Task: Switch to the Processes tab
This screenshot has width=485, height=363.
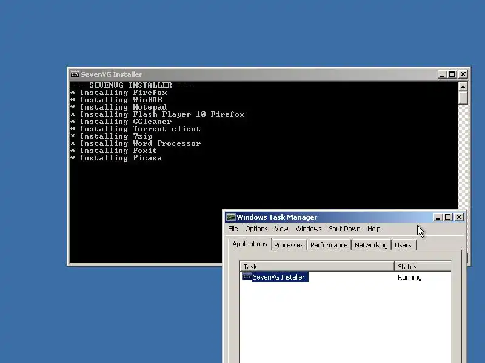Action: (x=289, y=245)
